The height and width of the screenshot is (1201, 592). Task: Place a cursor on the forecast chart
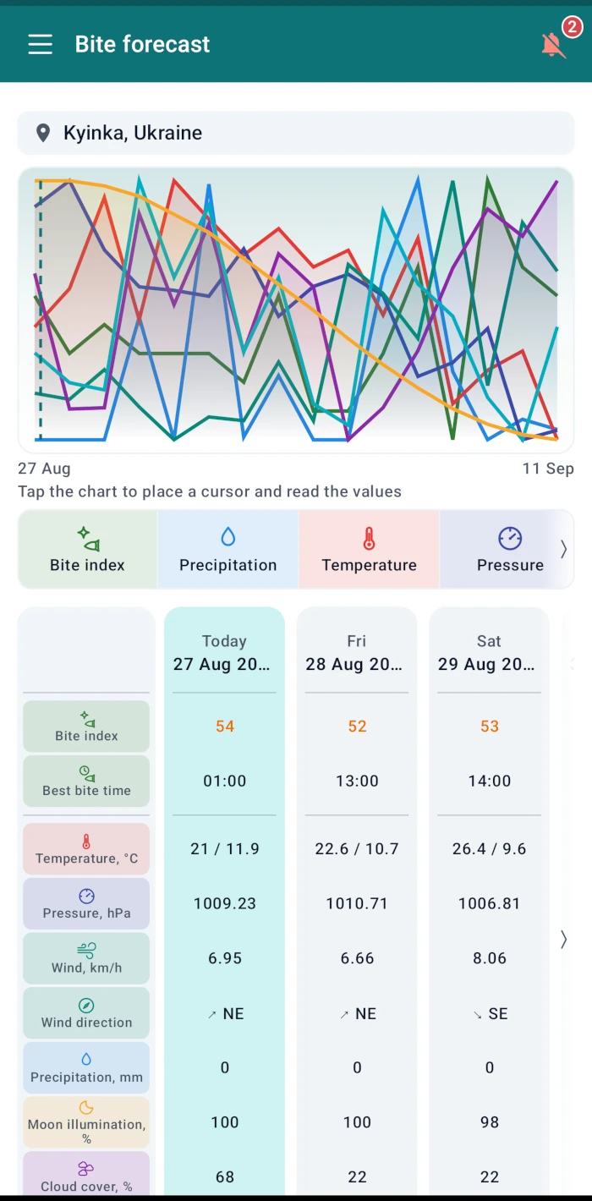296,310
